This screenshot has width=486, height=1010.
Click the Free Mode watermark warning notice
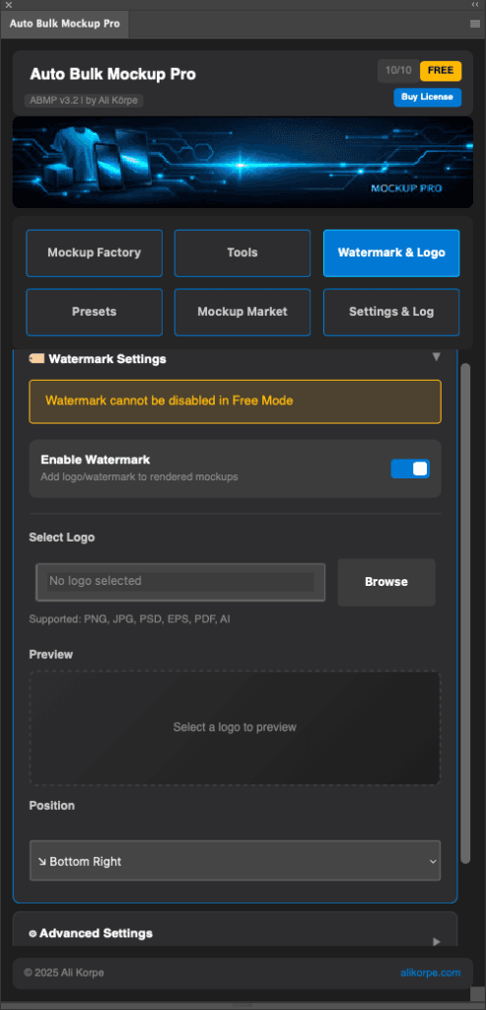pyautogui.click(x=235, y=401)
